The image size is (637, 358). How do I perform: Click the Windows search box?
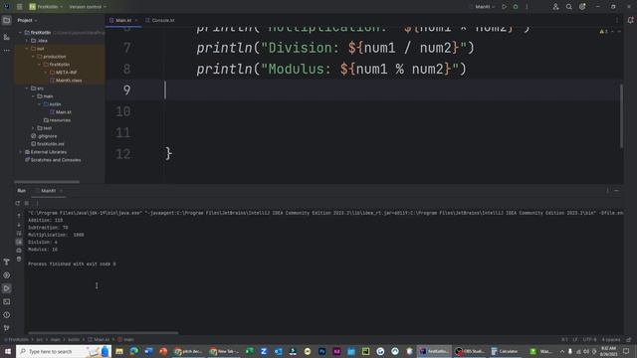63,351
